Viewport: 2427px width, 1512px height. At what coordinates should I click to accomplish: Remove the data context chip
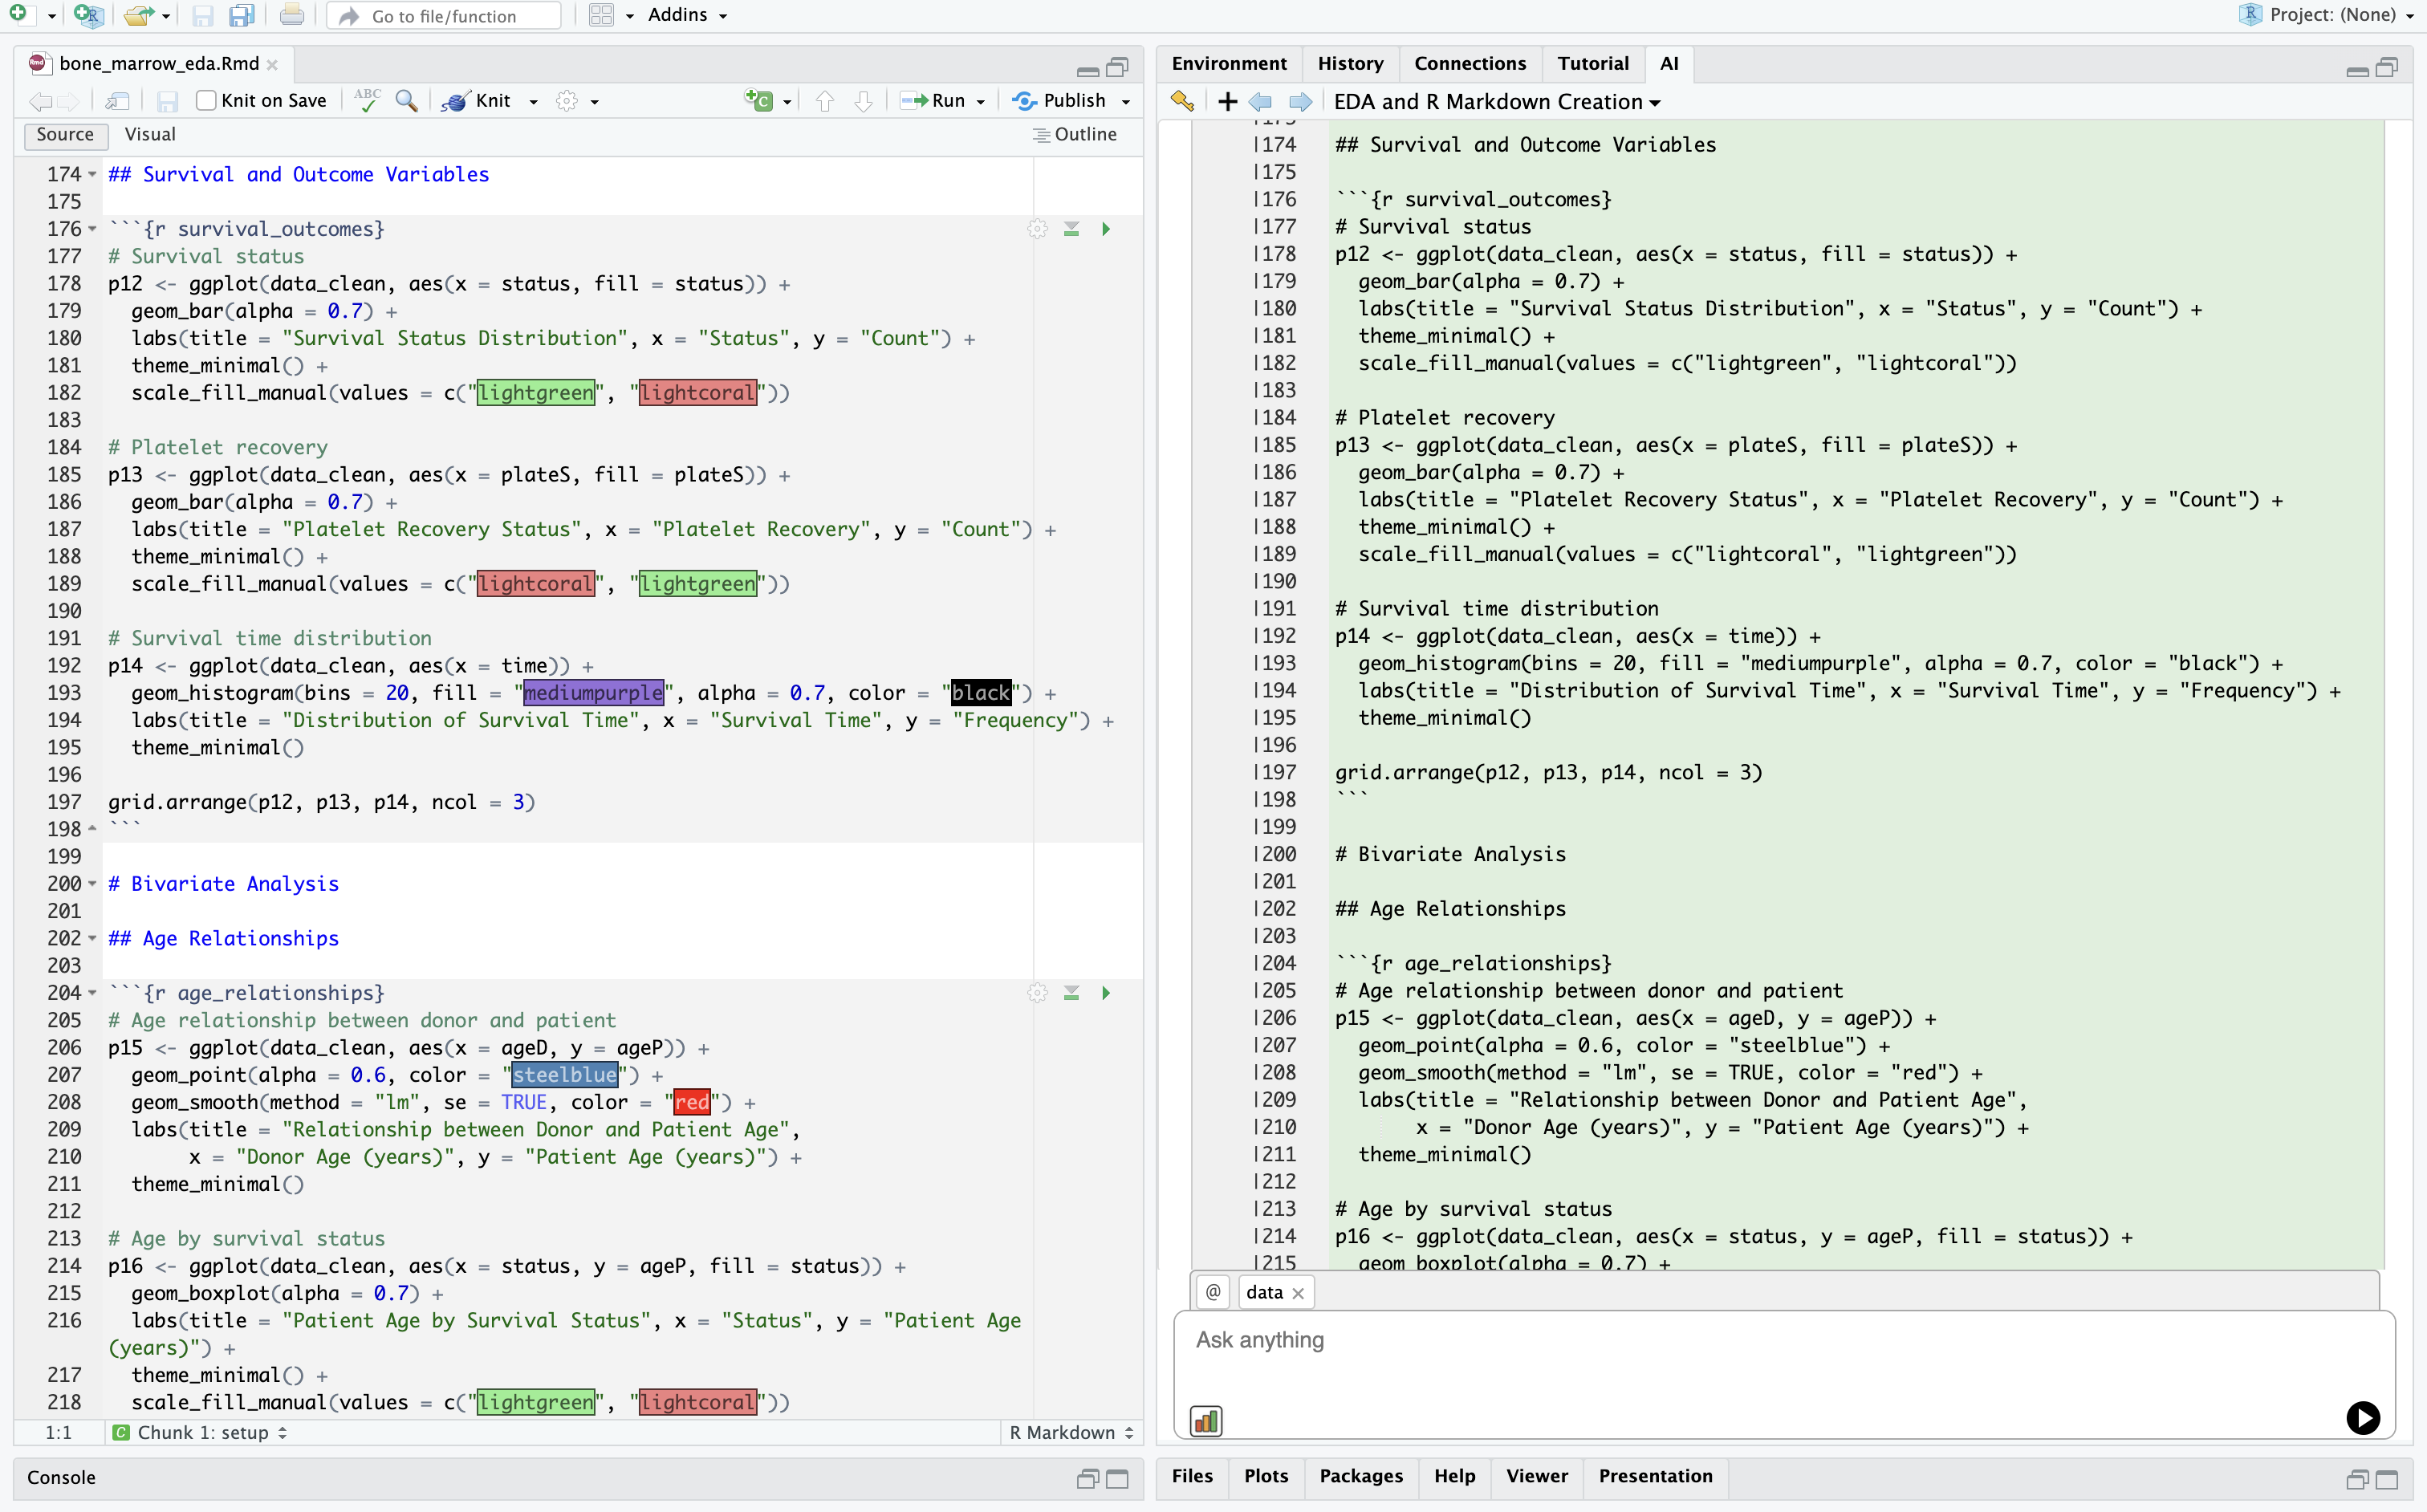click(1298, 1293)
